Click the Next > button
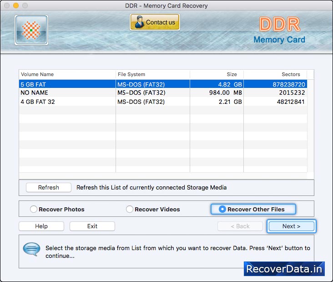Viewport: 333px width, 282px height. (x=291, y=226)
